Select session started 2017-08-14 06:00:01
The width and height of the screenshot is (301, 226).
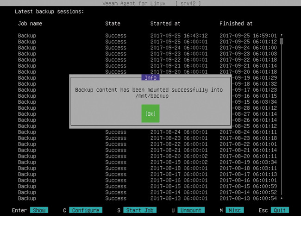click(147, 192)
